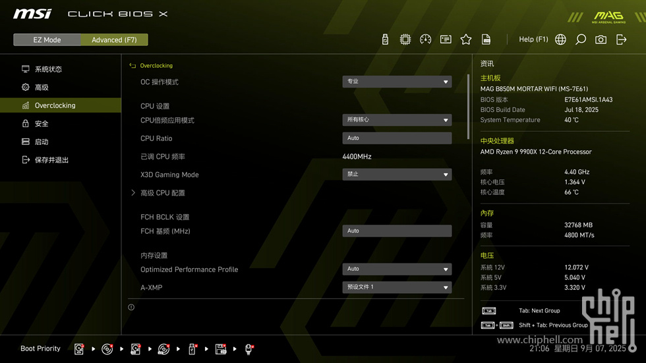Image resolution: width=646 pixels, height=363 pixels.
Task: Switch to EZ Mode
Action: pos(47,40)
